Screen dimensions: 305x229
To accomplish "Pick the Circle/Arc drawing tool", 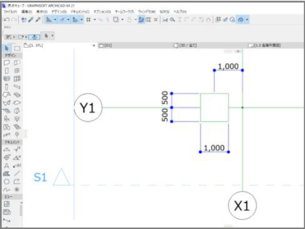I will click(x=7, y=182).
